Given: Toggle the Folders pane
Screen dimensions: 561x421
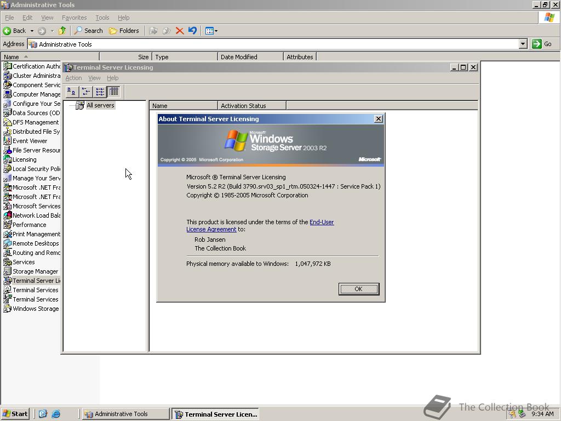Looking at the screenshot, I should pyautogui.click(x=124, y=31).
